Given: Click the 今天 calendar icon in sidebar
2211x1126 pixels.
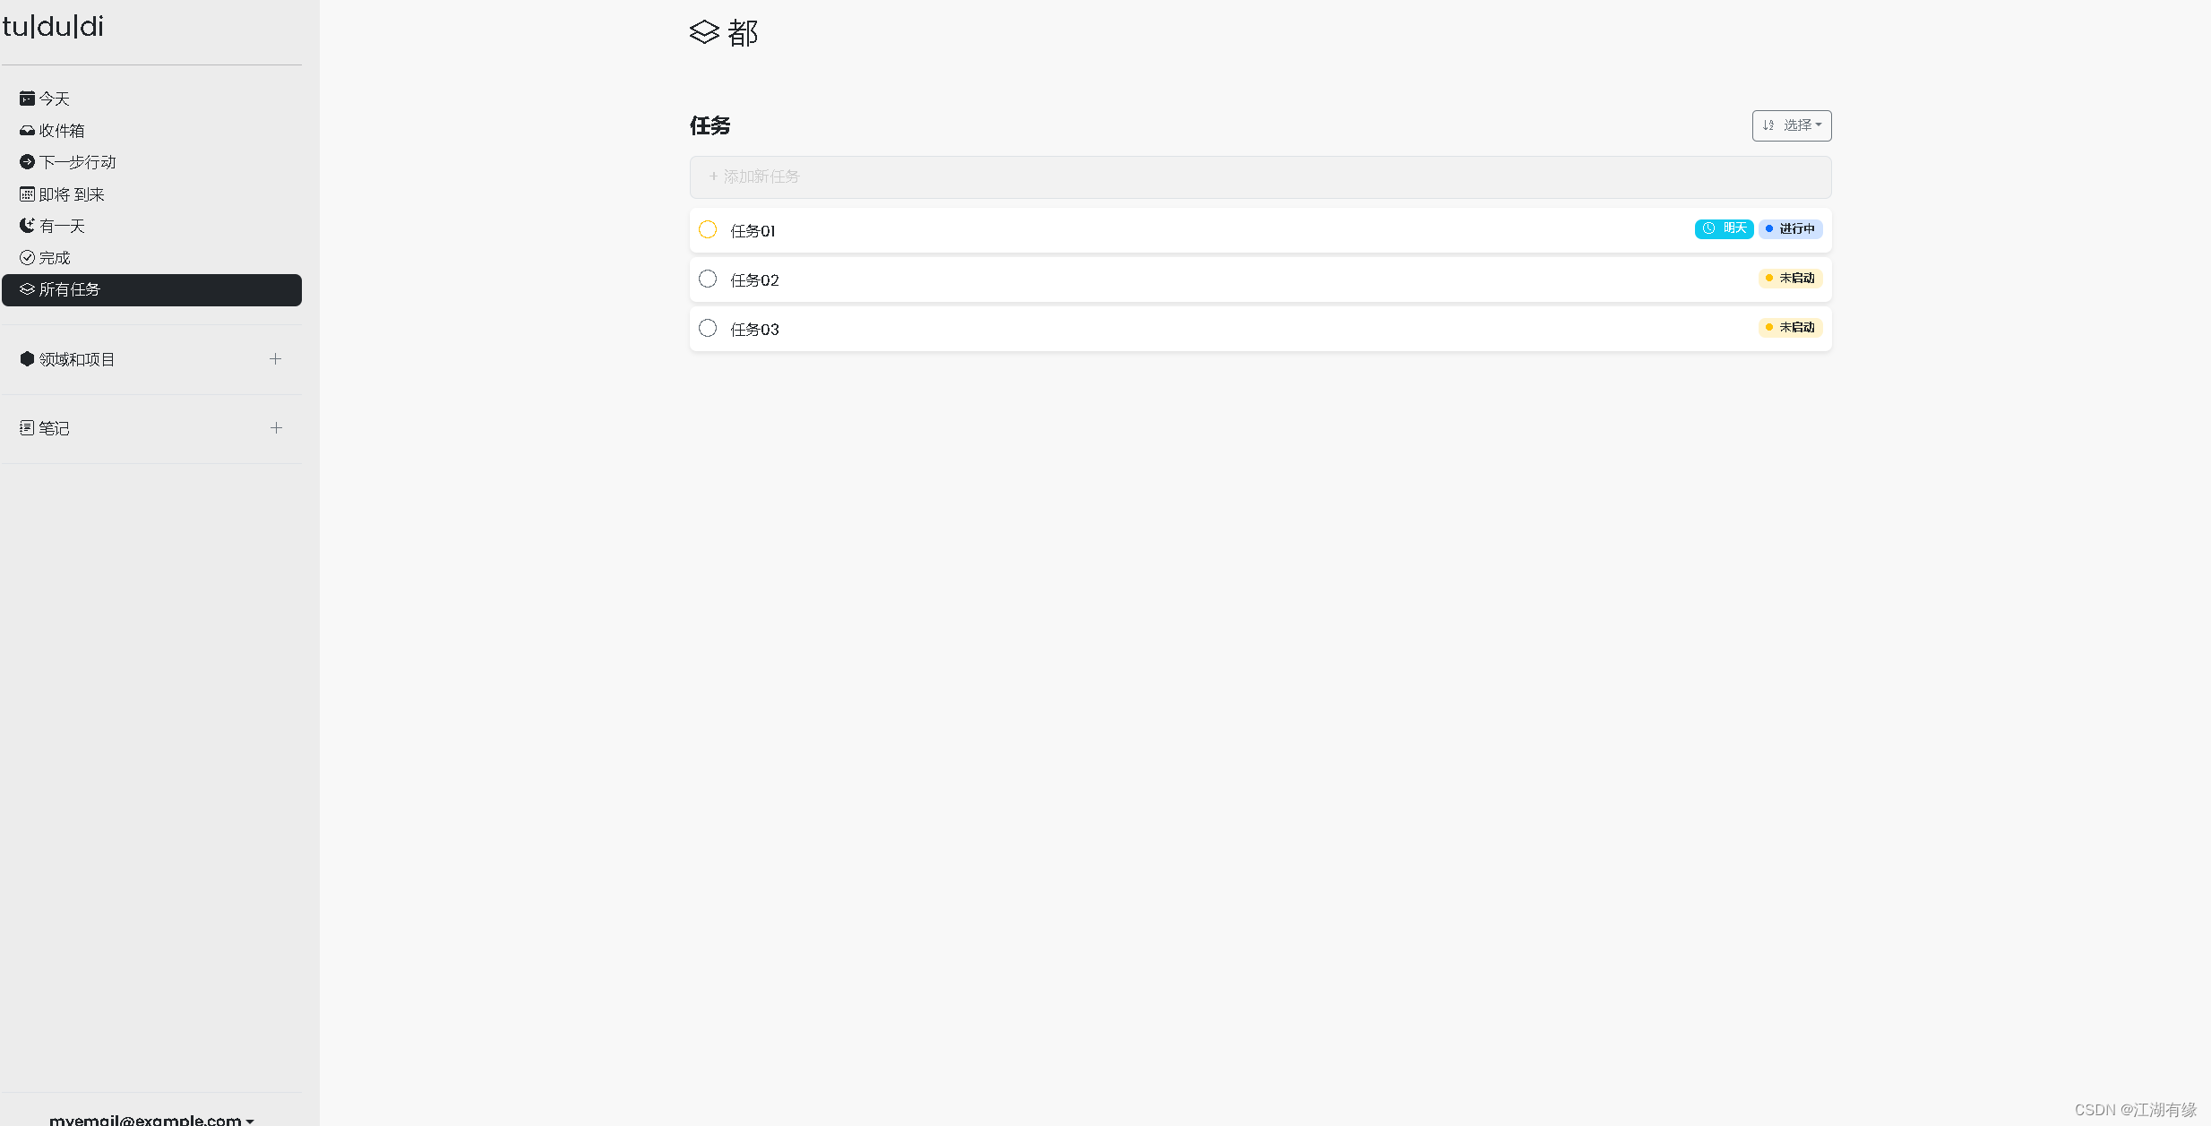Looking at the screenshot, I should [x=27, y=99].
